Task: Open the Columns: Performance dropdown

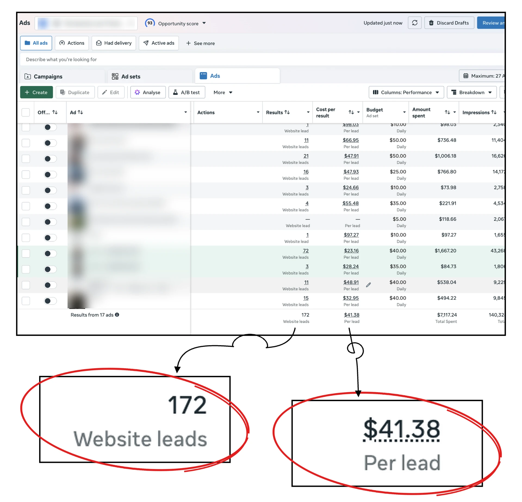Action: click(x=406, y=92)
